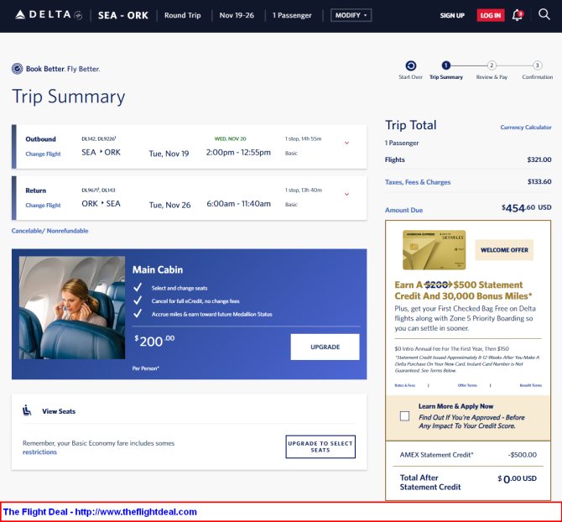Click the $454.60 USD amount
Viewport: 562px width, 522px height.
(526, 208)
